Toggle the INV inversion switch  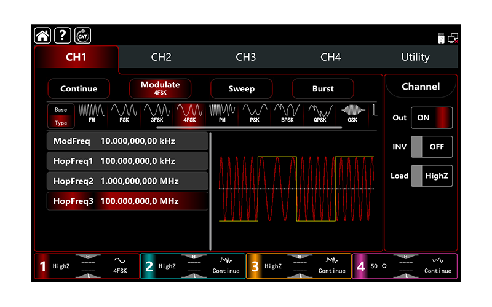(x=431, y=147)
